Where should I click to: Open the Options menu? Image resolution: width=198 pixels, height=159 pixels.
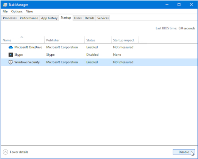click(x=17, y=11)
